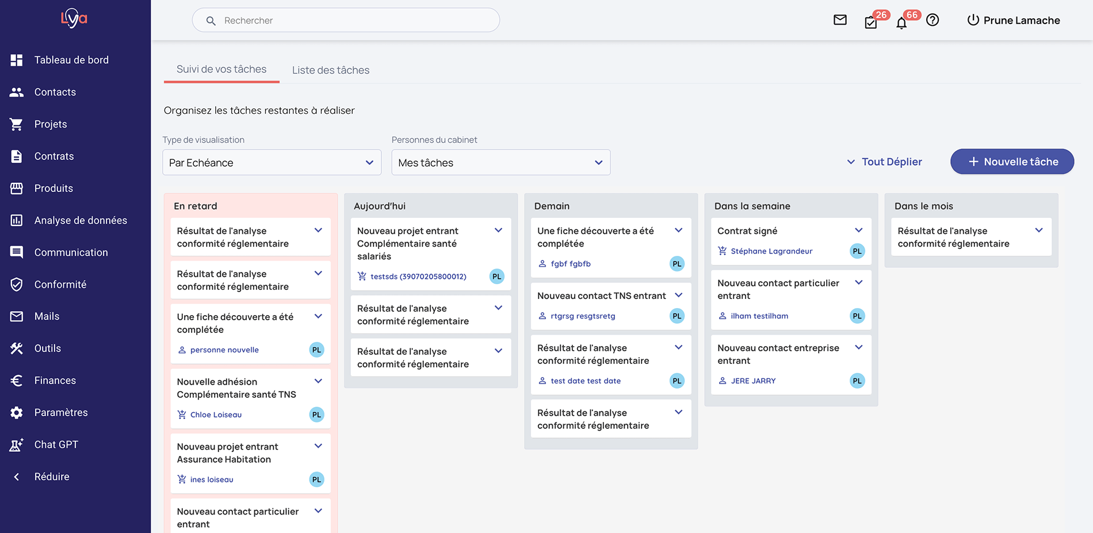The width and height of the screenshot is (1093, 533).
Task: Expand En retard Une fiche découverte card
Action: 318,316
